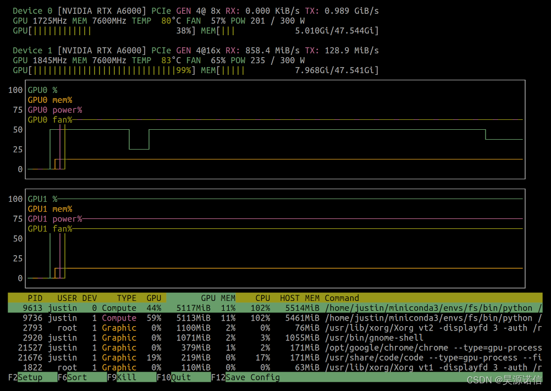This screenshot has height=391, width=551.
Task: Click the DEV column header
Action: (89, 298)
